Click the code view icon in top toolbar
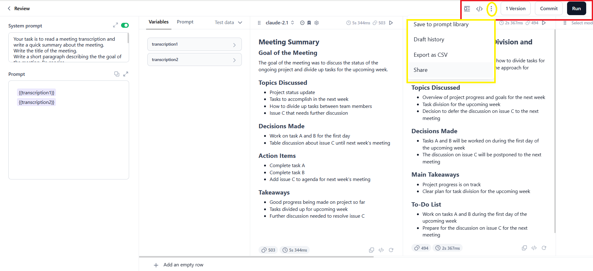This screenshot has height=271, width=593. tap(479, 9)
